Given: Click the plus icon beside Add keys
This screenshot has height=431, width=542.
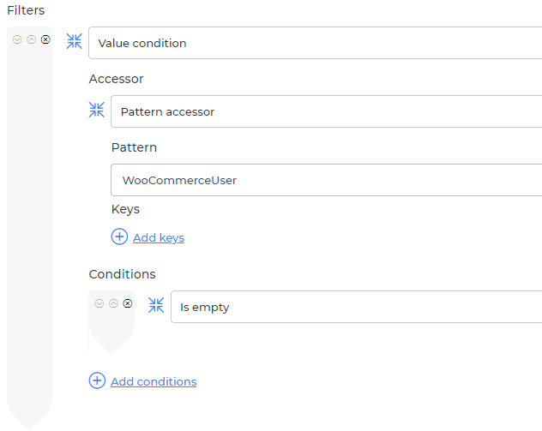Looking at the screenshot, I should tap(120, 237).
